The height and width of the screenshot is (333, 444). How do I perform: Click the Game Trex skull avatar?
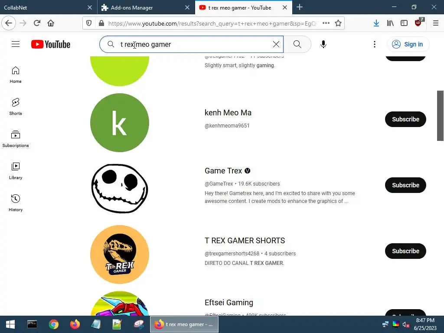point(120,188)
